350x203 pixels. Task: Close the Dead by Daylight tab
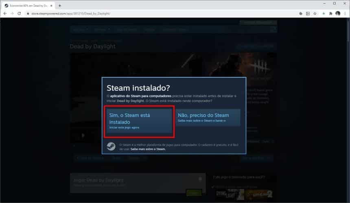(51, 6)
